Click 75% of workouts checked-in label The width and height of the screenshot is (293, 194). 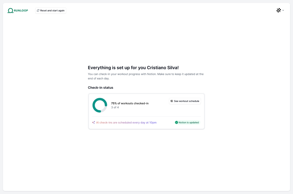pyautogui.click(x=130, y=103)
